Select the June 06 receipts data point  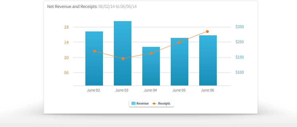coord(207,31)
